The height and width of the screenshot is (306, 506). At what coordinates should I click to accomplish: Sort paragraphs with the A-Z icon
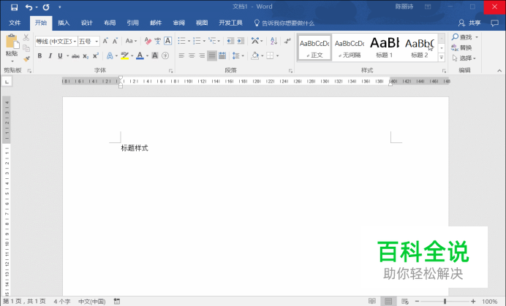pos(273,41)
